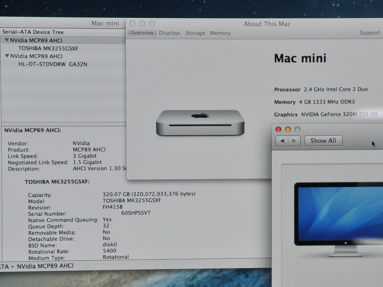Click the second gray button in About This Mac title bar

[142, 23]
